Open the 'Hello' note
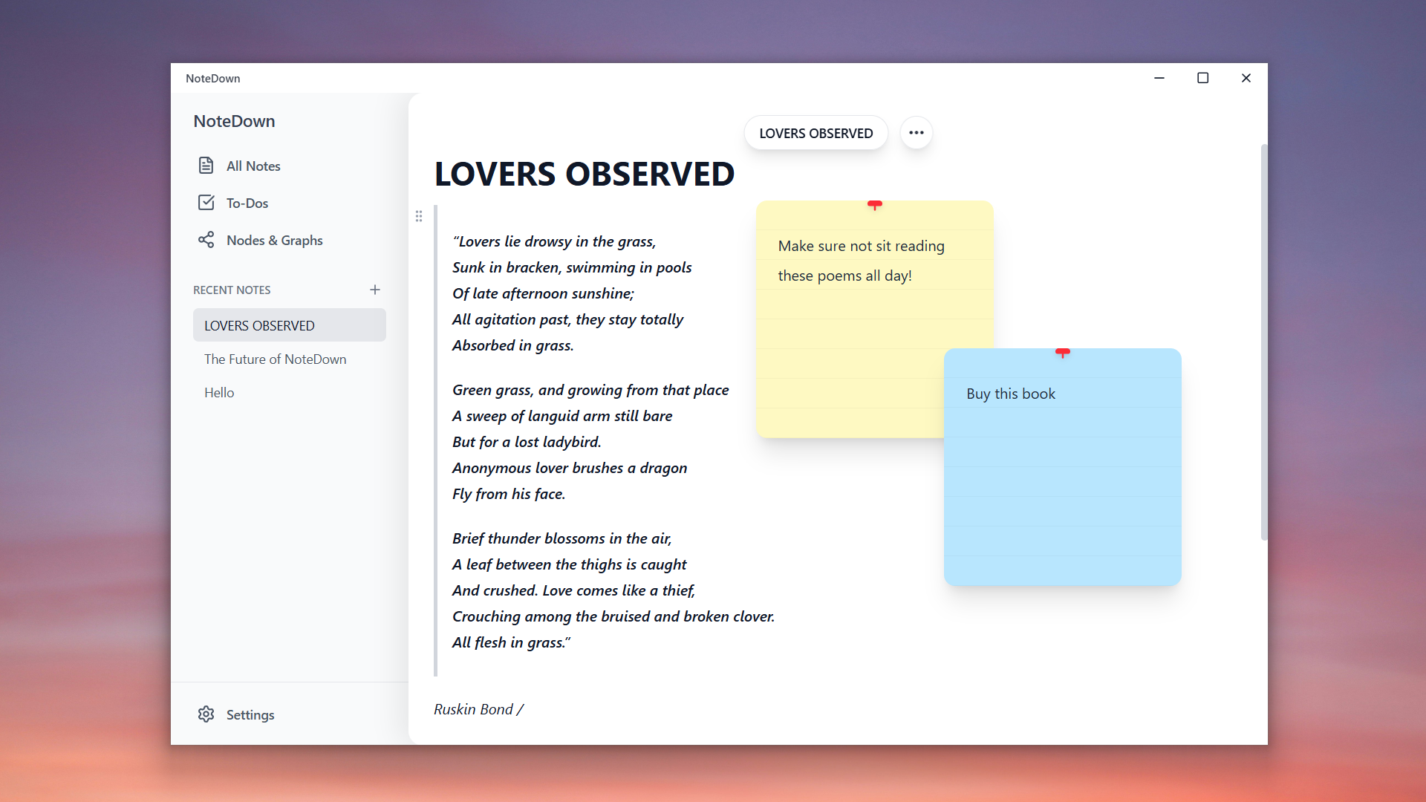 point(219,392)
